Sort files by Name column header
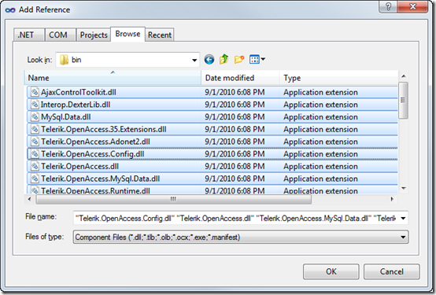 (113, 78)
